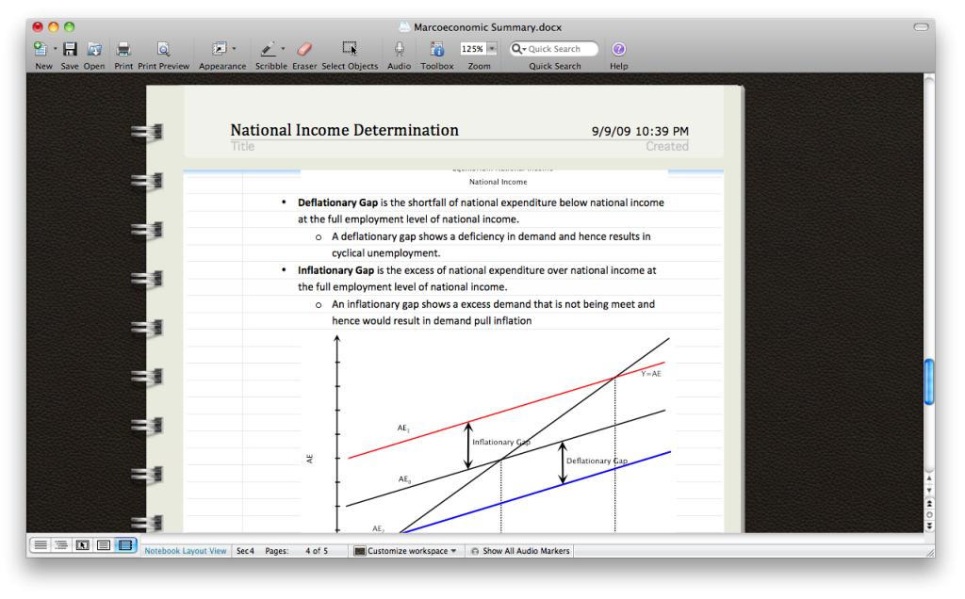Click the Open file toolbar icon
Viewport: 965px width, 599px height.
coord(94,49)
